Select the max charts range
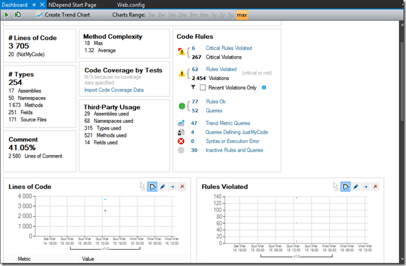The width and height of the screenshot is (406, 266). click(242, 15)
